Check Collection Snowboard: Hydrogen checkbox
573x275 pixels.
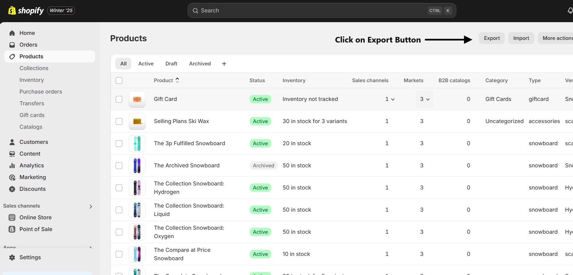tap(119, 188)
